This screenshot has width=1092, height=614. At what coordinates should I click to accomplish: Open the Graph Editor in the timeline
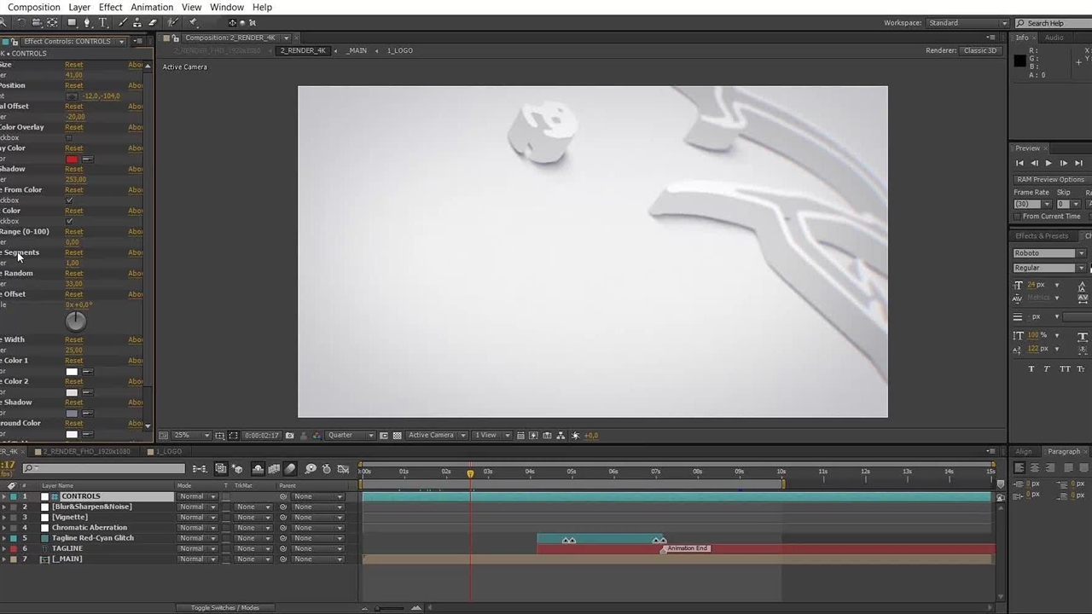point(343,468)
